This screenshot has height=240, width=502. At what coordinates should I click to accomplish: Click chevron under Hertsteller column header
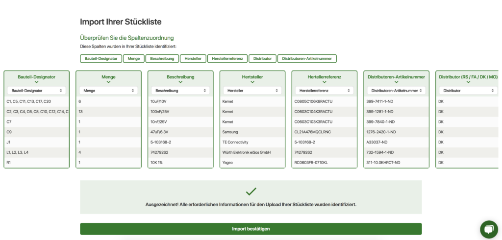(x=252, y=82)
